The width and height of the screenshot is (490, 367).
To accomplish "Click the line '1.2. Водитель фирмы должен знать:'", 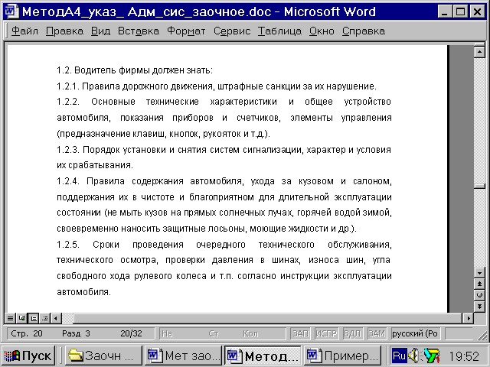I will click(135, 70).
